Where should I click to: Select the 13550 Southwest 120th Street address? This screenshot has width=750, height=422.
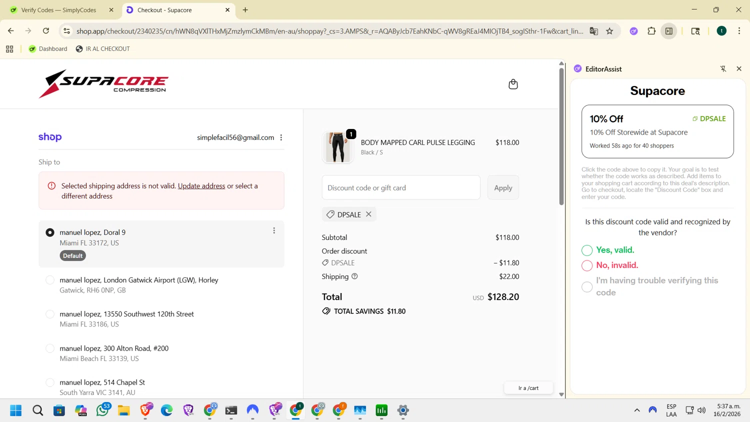pyautogui.click(x=50, y=314)
